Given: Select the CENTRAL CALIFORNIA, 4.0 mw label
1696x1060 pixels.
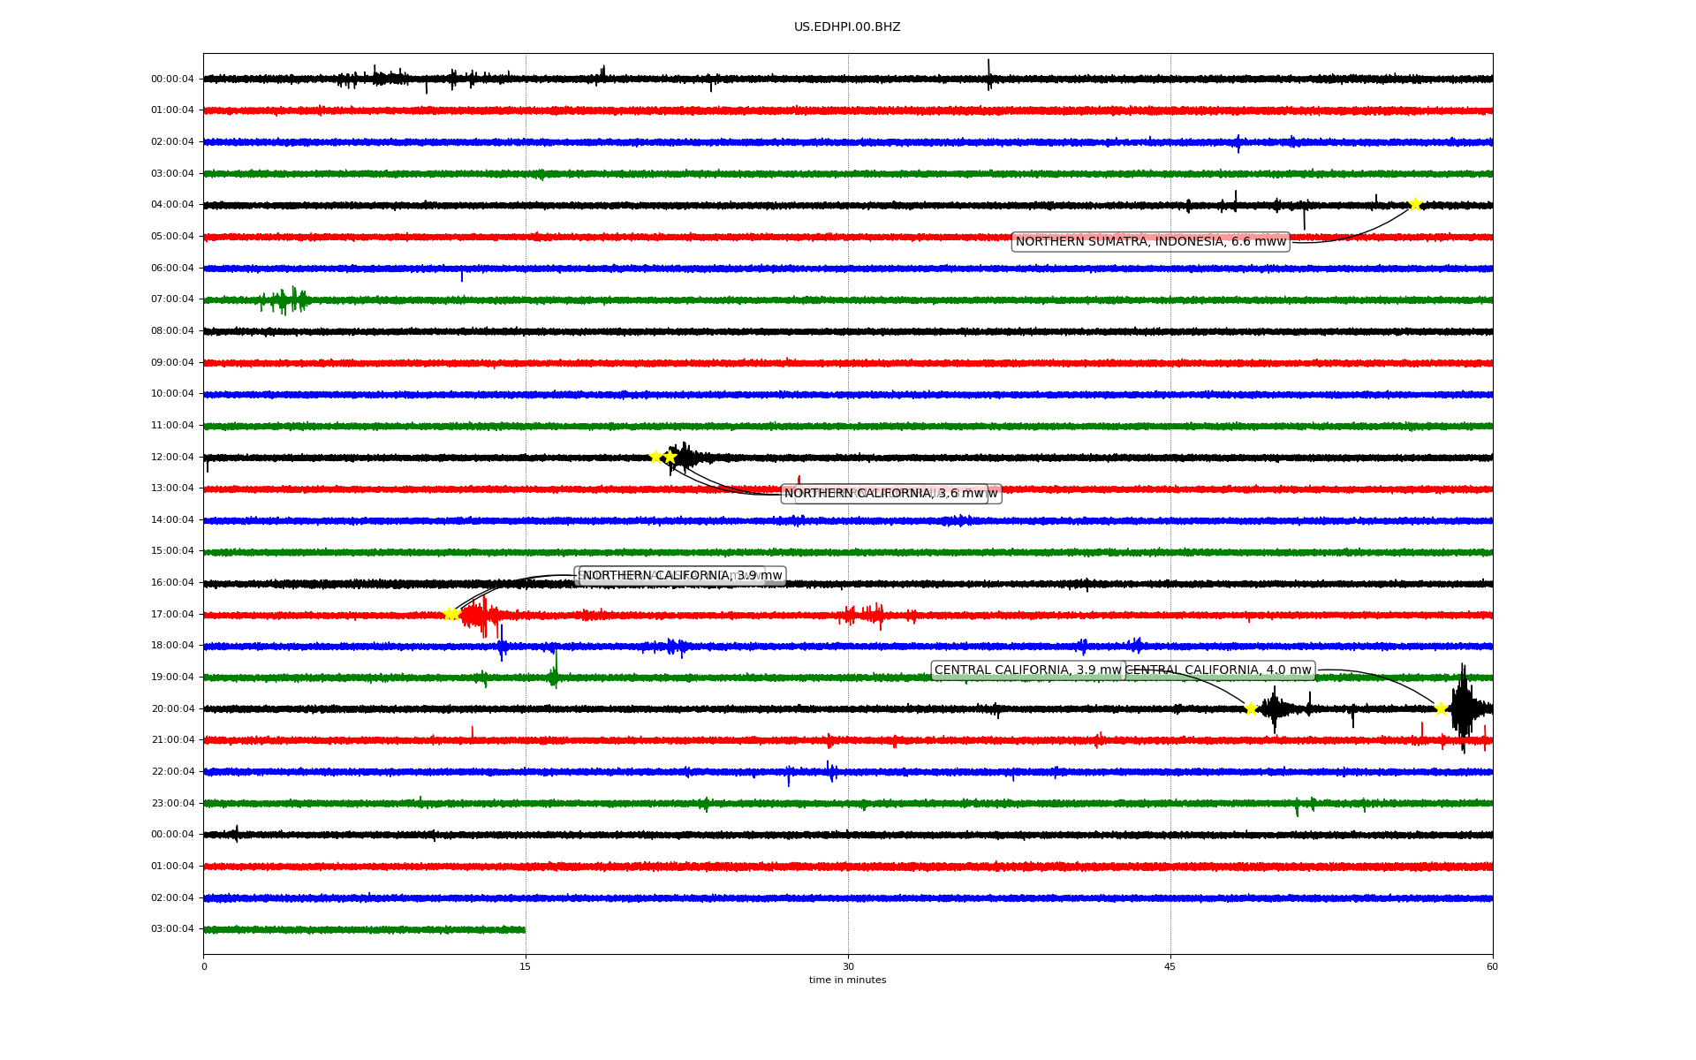Looking at the screenshot, I should tap(1221, 670).
